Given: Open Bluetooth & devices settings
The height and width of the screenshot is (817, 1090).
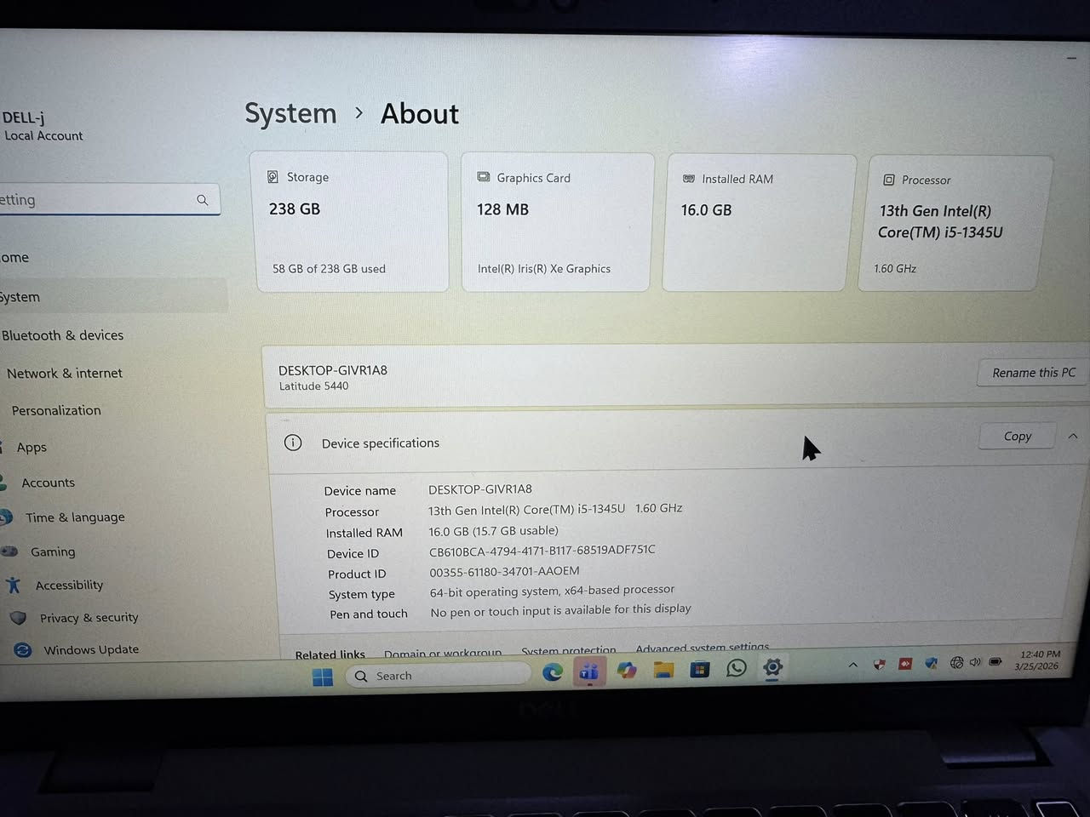Looking at the screenshot, I should pos(64,335).
